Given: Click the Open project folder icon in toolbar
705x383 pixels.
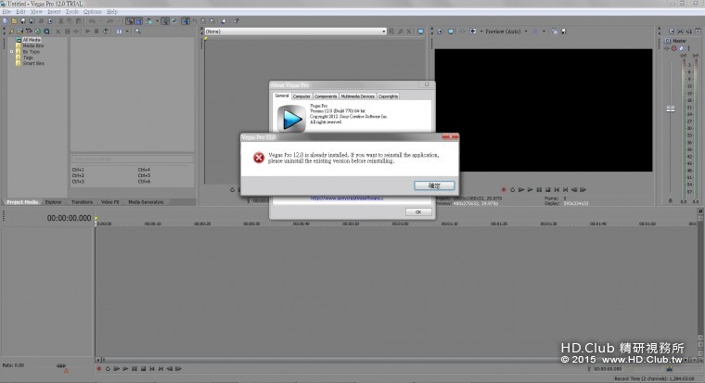Looking at the screenshot, I should pos(16,20).
